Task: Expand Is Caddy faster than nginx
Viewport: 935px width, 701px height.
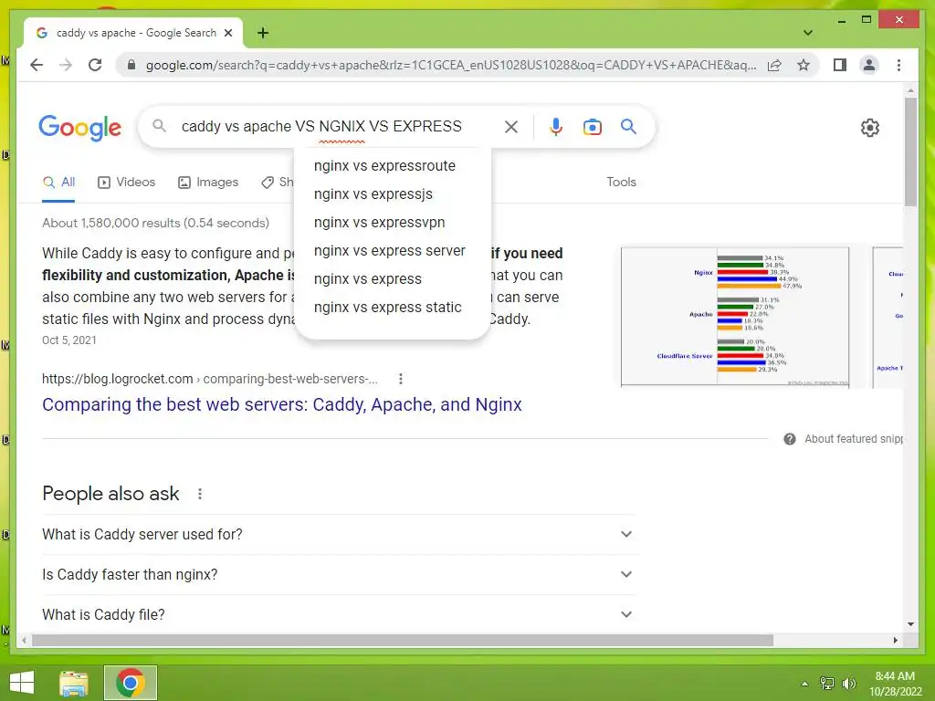Action: point(339,575)
